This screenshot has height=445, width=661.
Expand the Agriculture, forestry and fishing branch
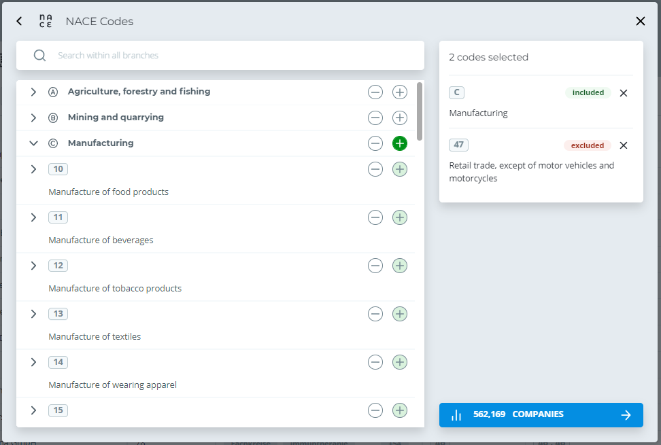33,92
